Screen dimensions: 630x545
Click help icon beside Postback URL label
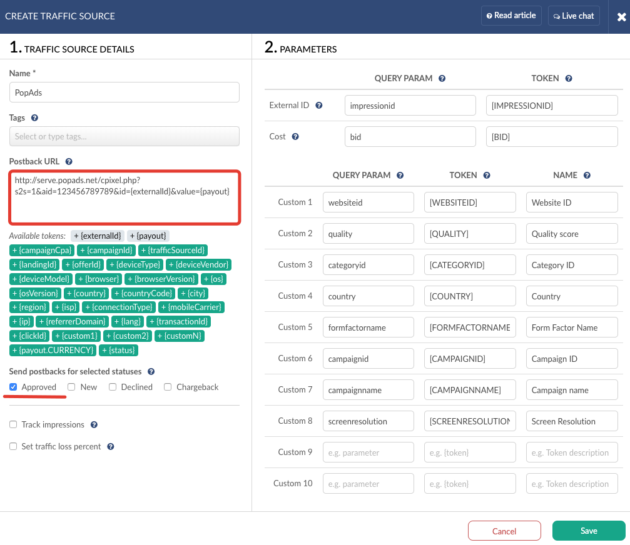pos(69,161)
